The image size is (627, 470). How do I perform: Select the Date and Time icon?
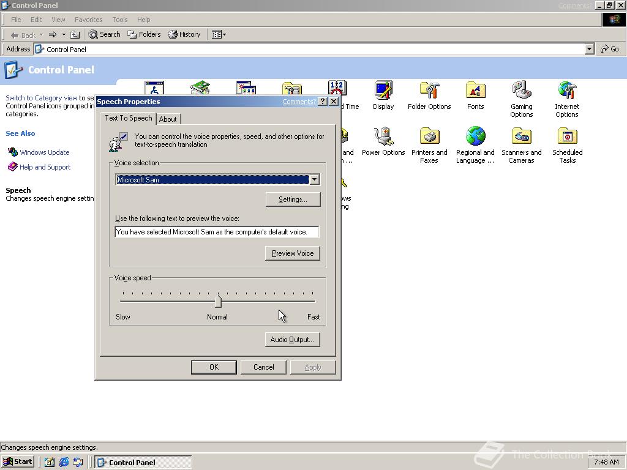(337, 88)
